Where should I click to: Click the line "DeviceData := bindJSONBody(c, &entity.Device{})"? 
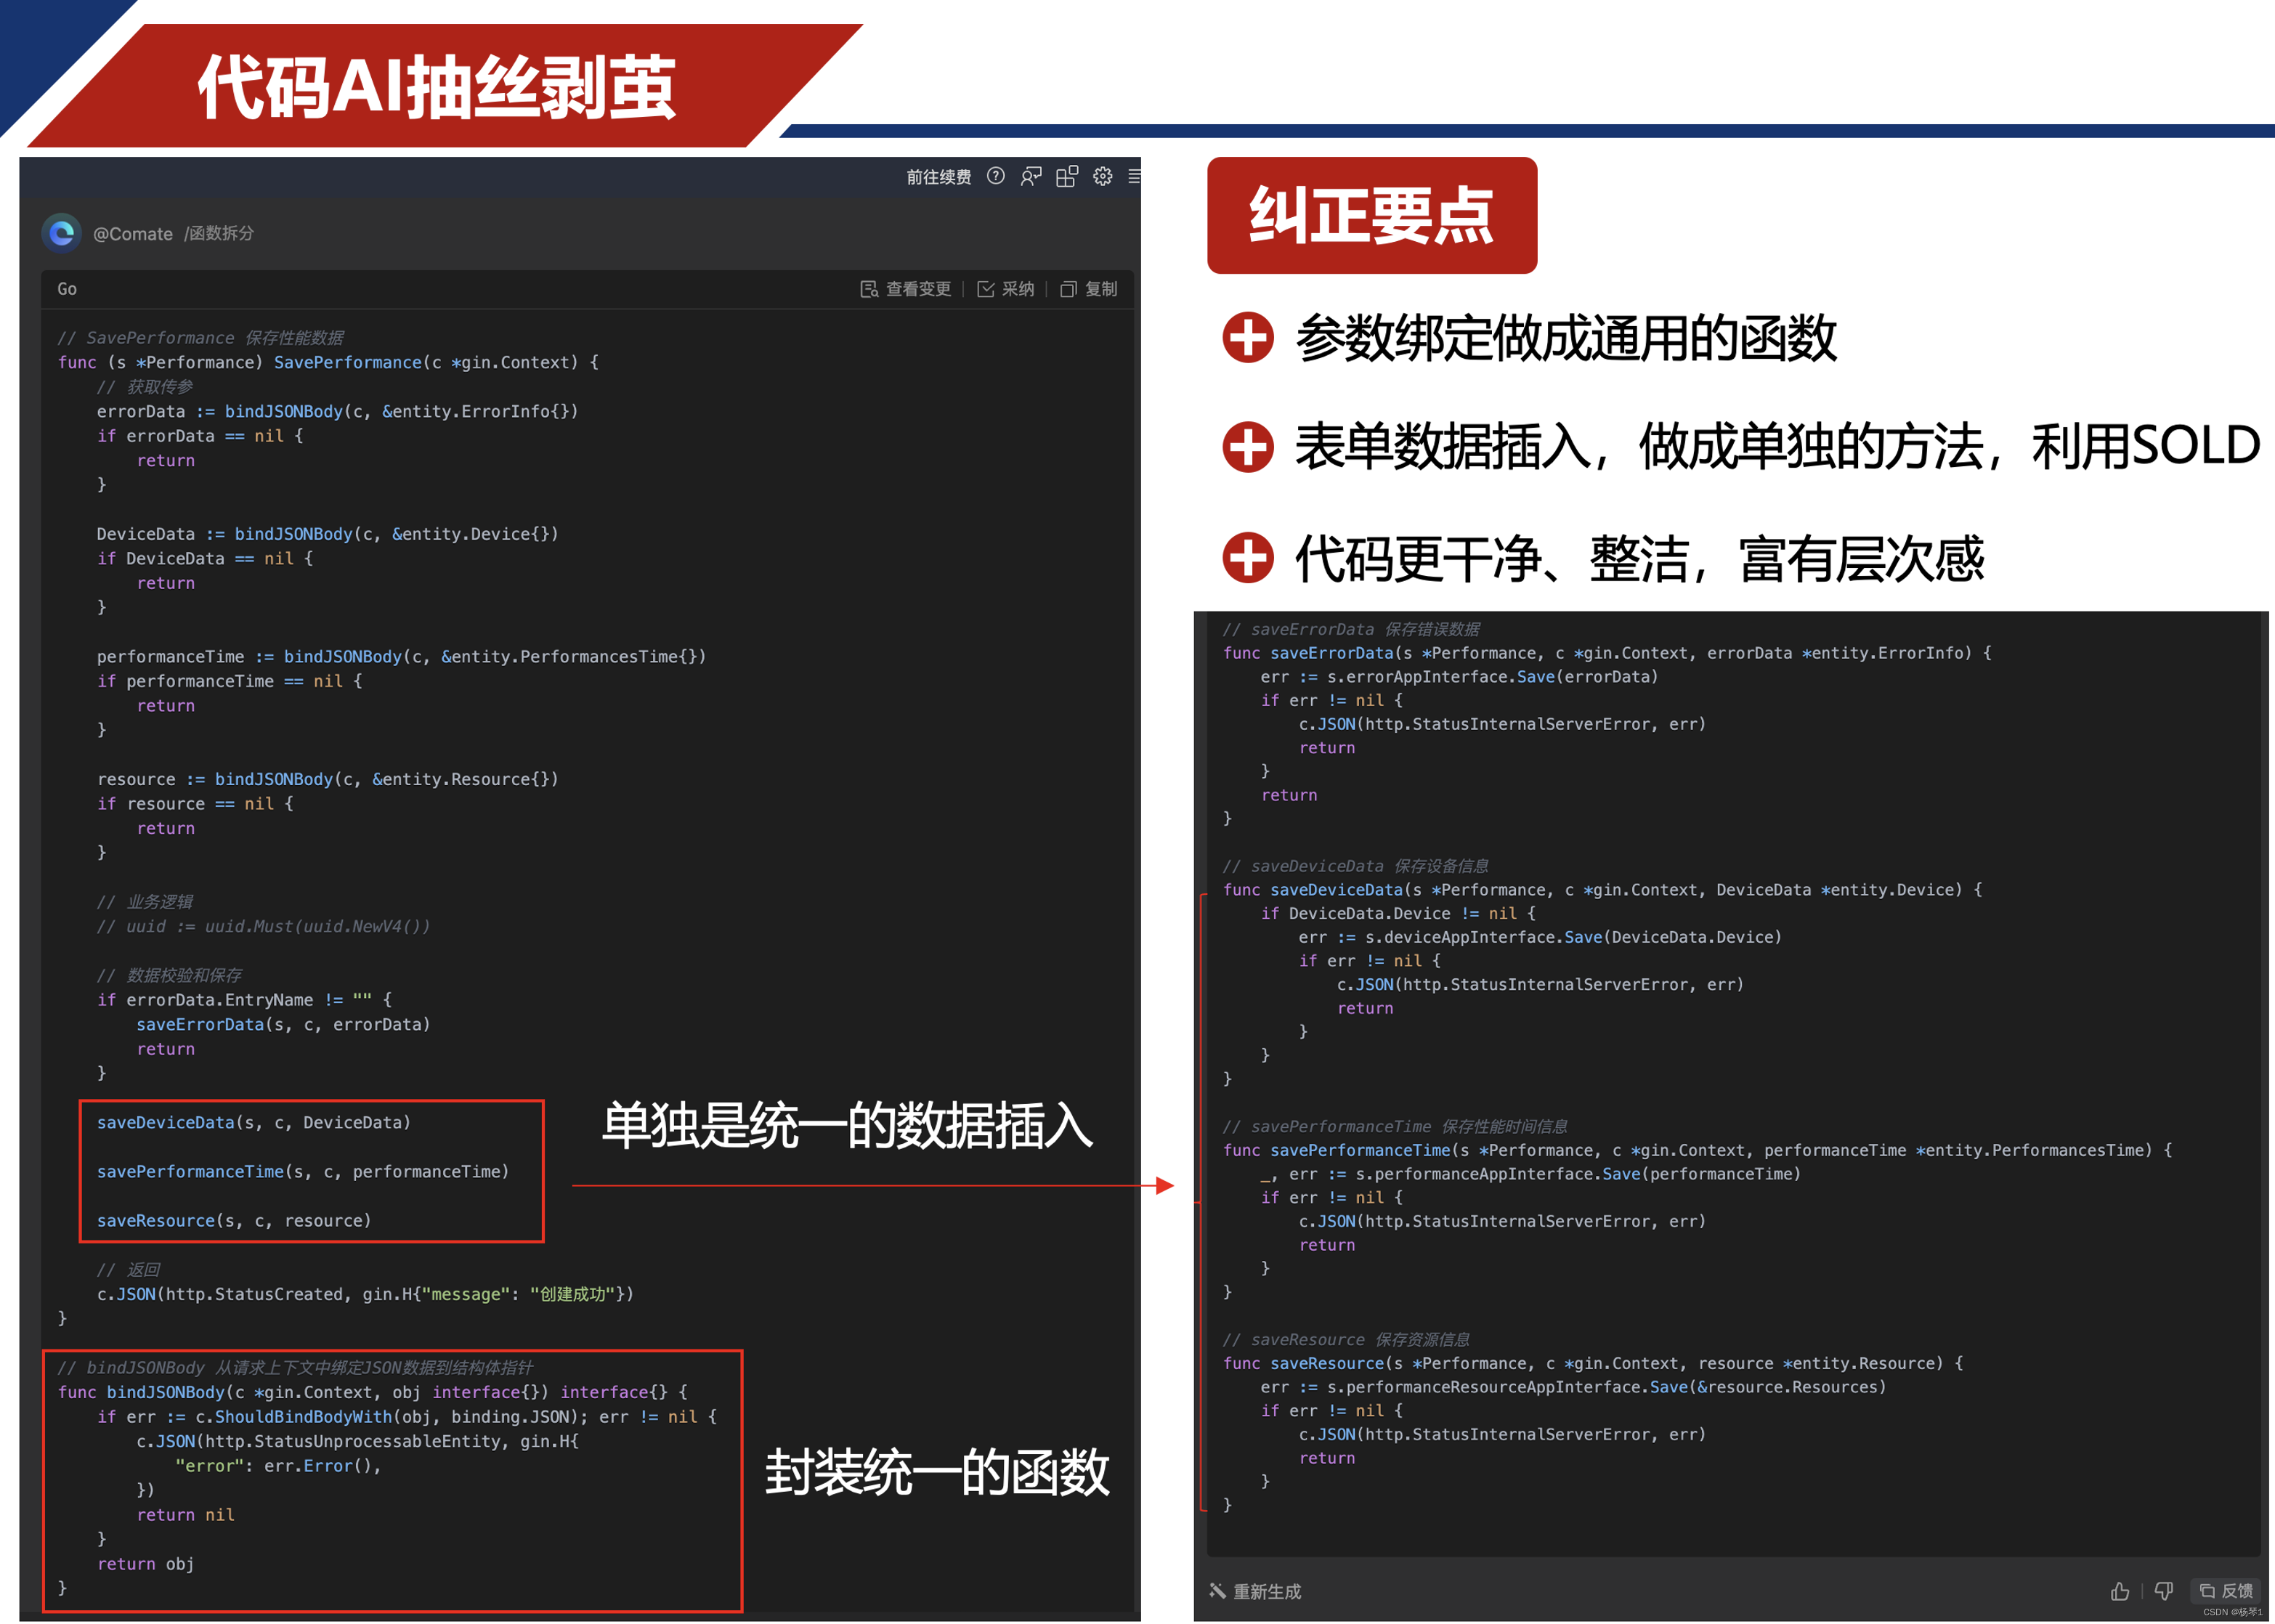pos(327,534)
